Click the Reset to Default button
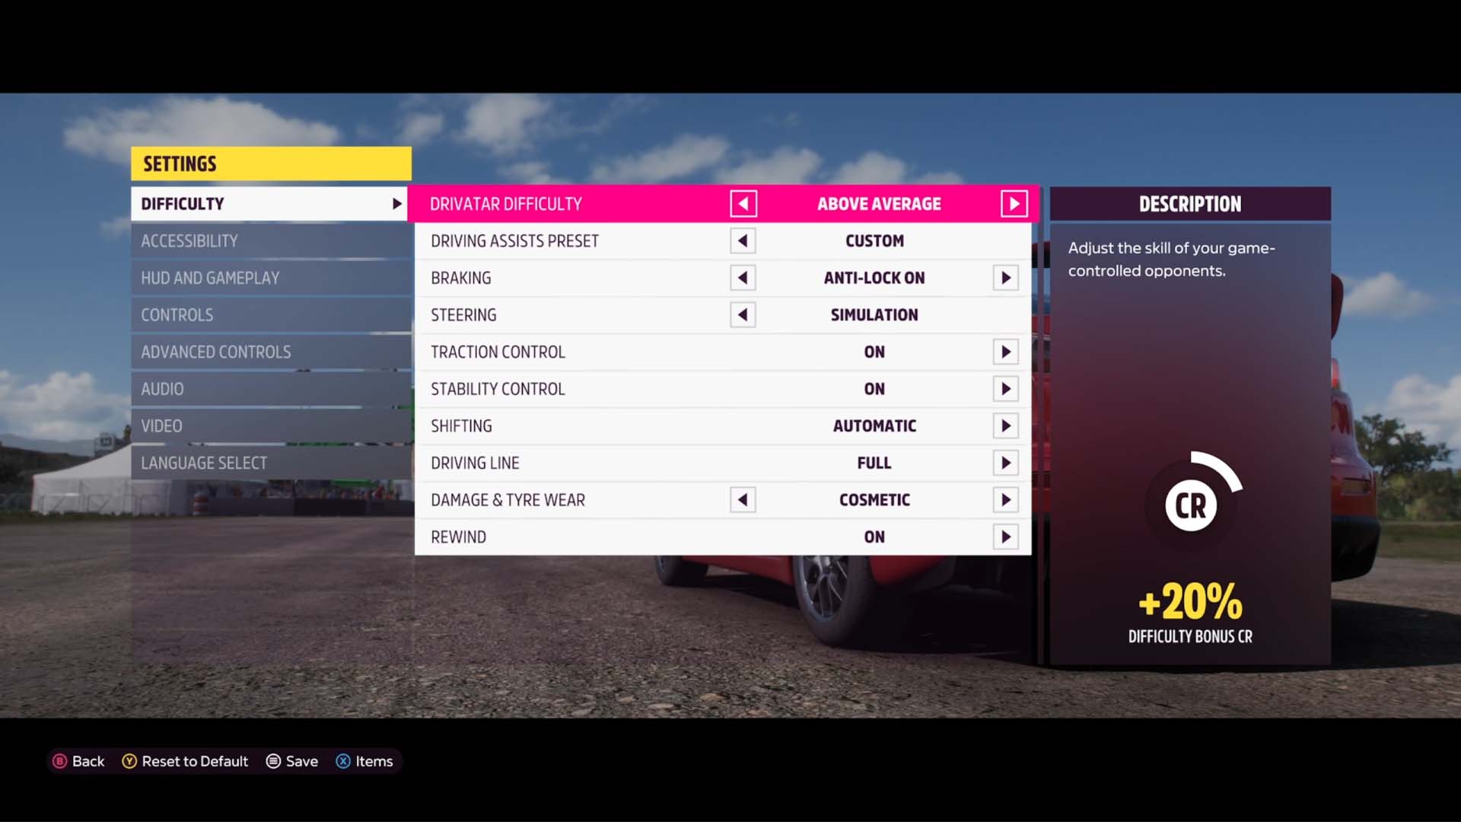 pos(185,761)
